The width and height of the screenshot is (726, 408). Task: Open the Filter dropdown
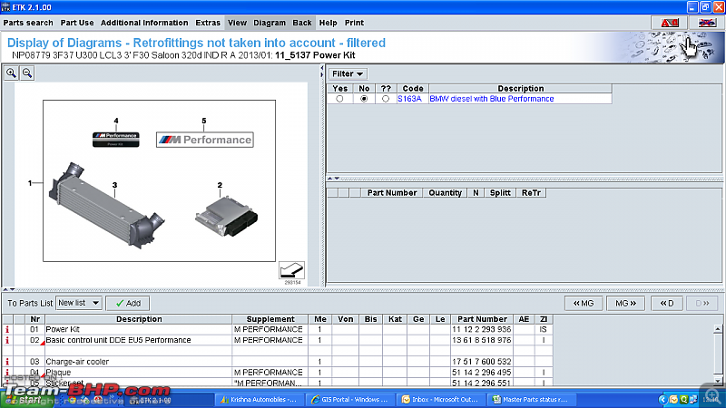click(x=348, y=74)
